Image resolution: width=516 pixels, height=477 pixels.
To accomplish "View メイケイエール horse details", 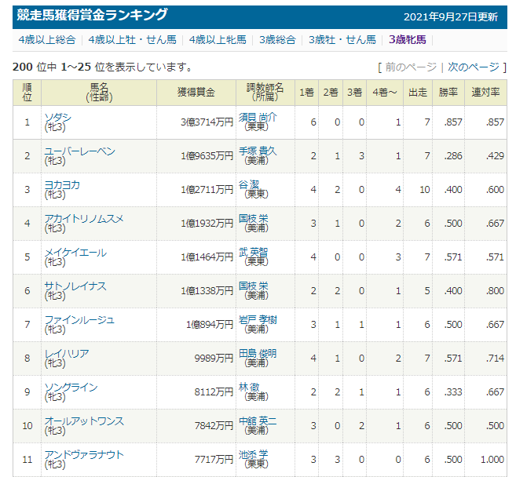I will pyautogui.click(x=75, y=252).
